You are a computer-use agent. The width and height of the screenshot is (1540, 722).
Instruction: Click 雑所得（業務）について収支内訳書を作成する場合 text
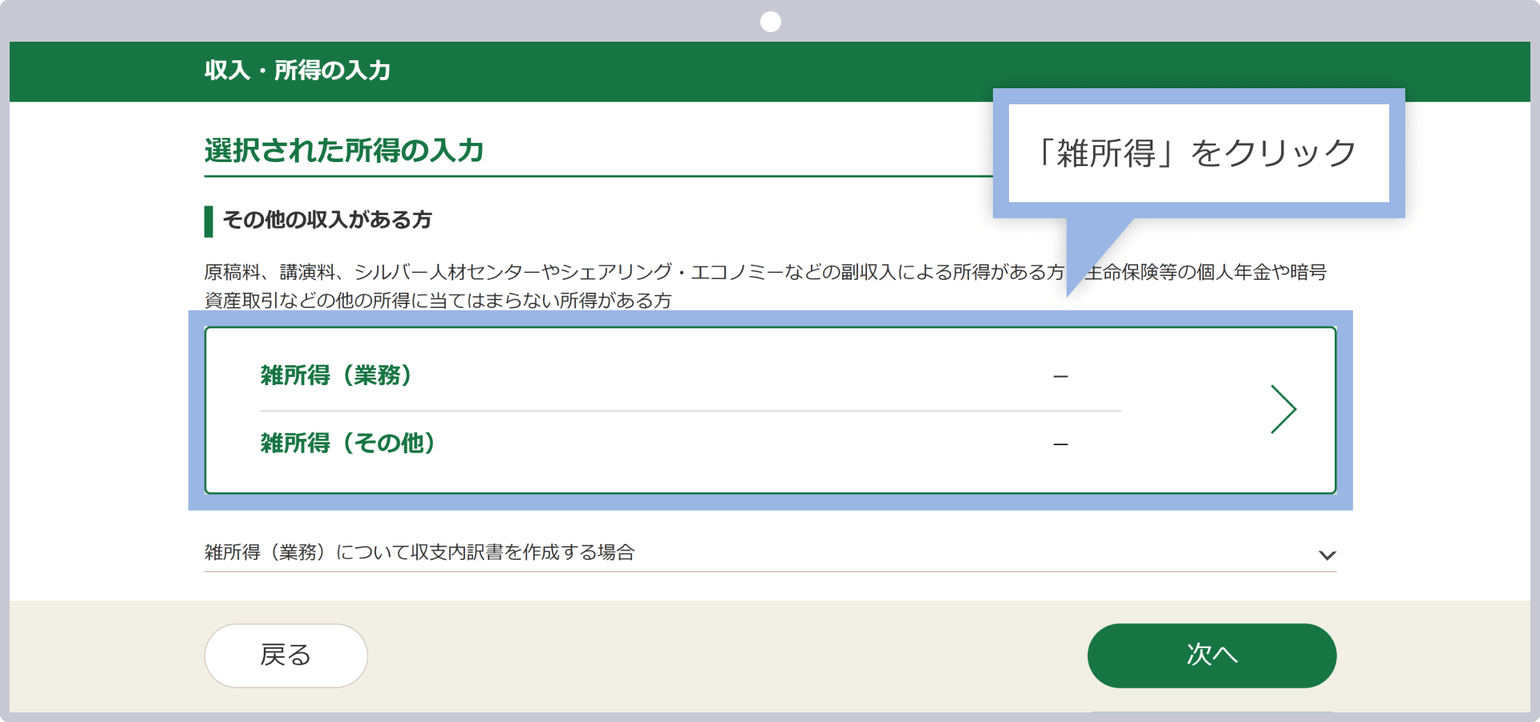pos(419,552)
